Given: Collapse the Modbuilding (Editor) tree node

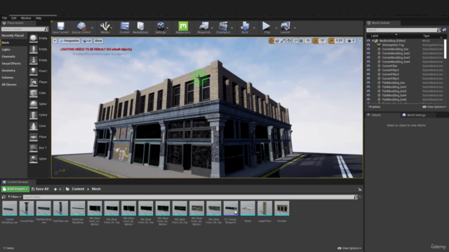Looking at the screenshot, I should pos(373,41).
